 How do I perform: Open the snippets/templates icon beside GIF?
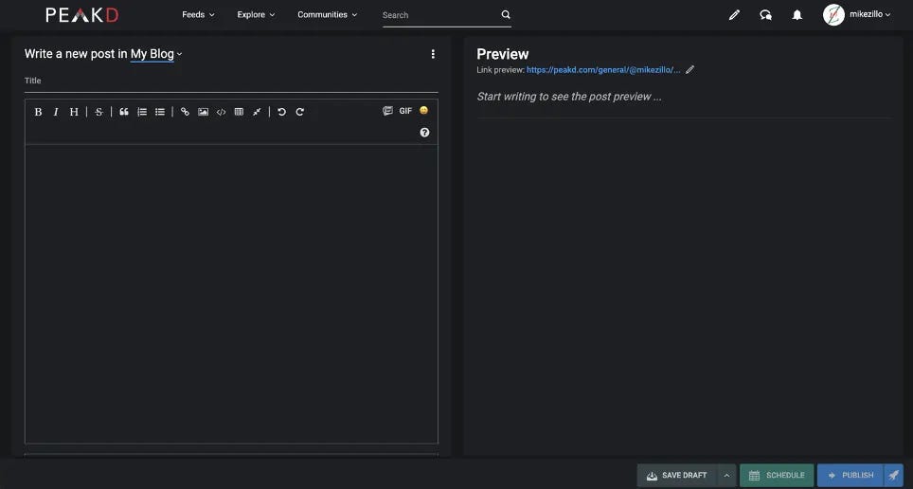pyautogui.click(x=387, y=111)
